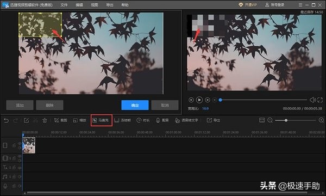326x196 pixels.
Task: Open the 编辑 menu
Action: click(x=79, y=5)
